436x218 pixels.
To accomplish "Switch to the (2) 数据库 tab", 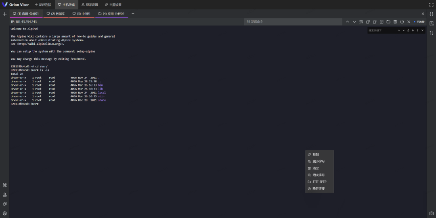I will (56, 14).
